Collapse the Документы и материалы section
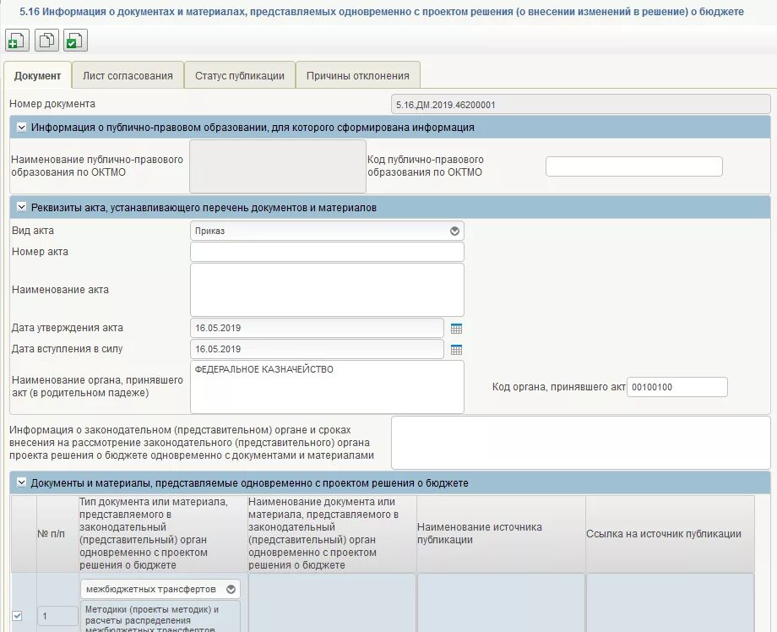The width and height of the screenshot is (777, 632). pyautogui.click(x=21, y=482)
